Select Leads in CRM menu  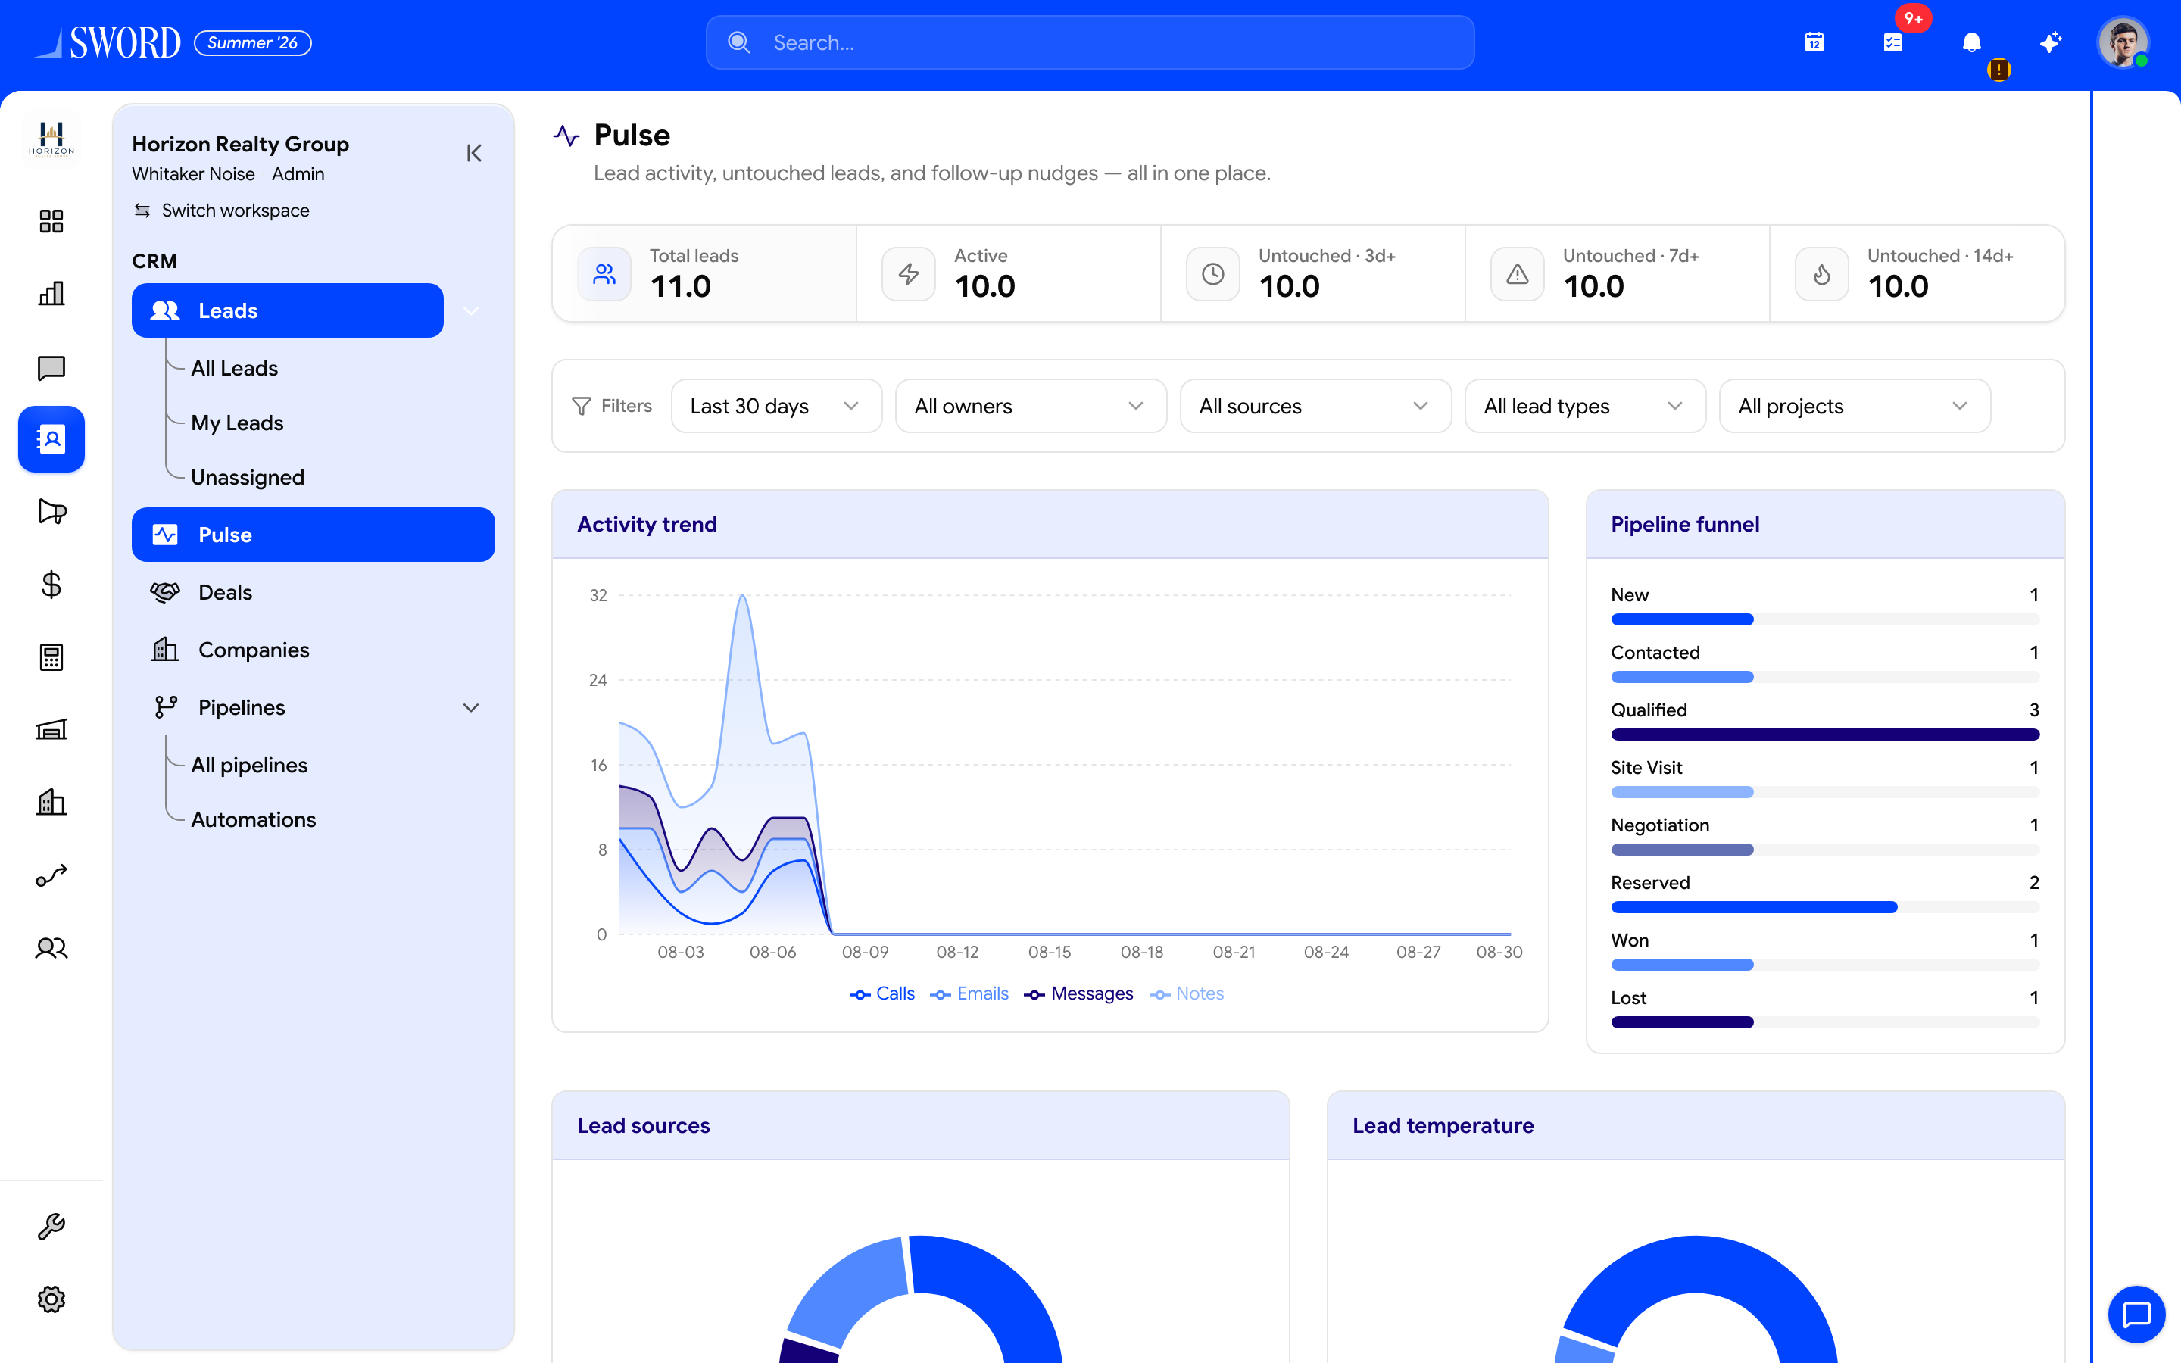coord(288,311)
